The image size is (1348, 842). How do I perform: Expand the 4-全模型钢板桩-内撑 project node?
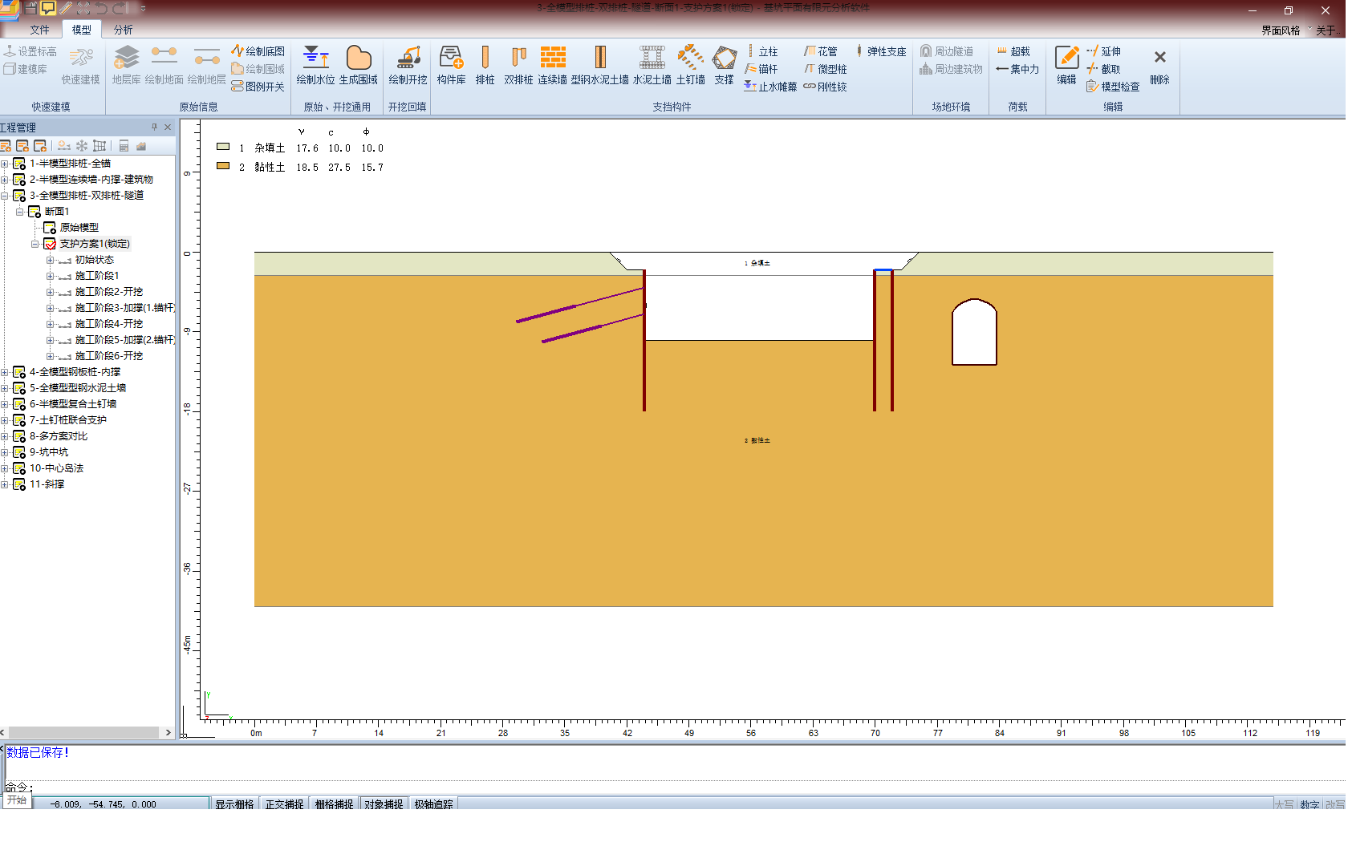[5, 372]
